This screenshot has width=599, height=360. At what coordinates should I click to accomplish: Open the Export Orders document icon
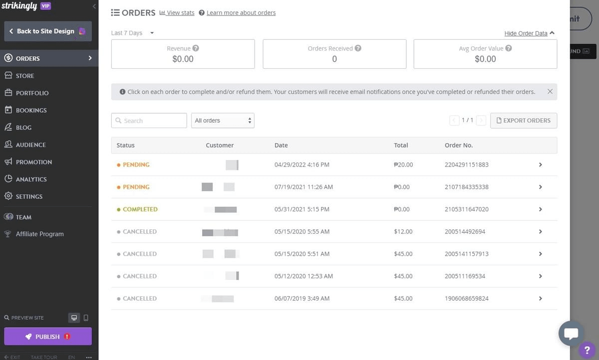click(x=499, y=120)
